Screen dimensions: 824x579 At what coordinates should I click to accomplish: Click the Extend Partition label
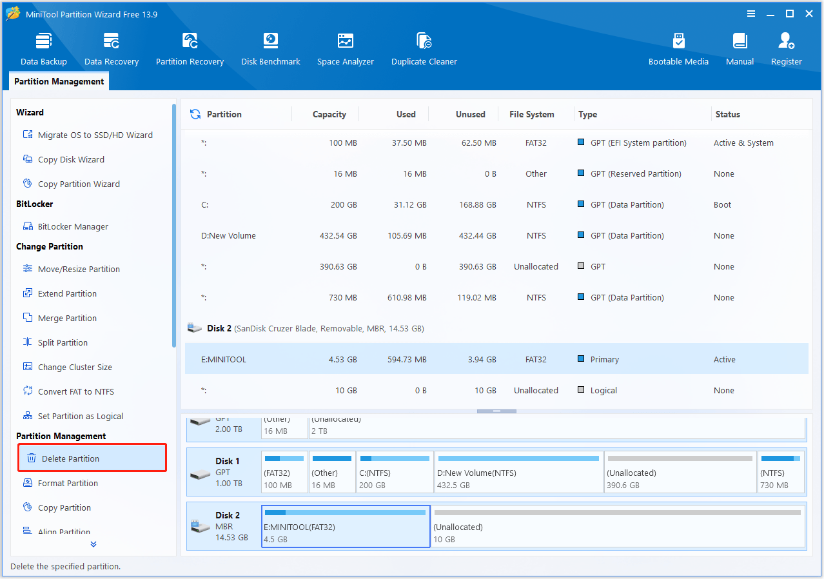[x=67, y=293]
